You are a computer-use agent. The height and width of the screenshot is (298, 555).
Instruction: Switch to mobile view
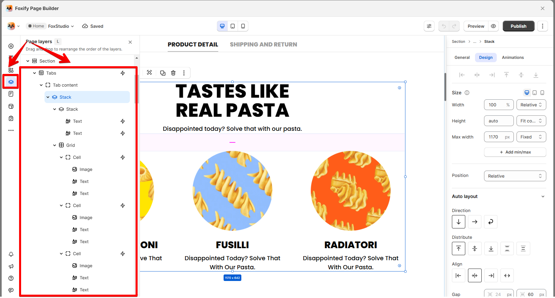click(x=243, y=26)
